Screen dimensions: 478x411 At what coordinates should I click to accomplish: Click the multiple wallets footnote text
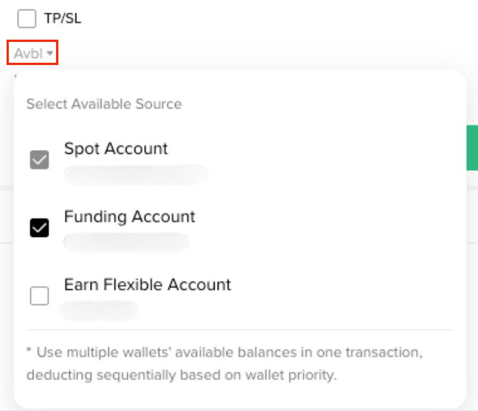coord(224,364)
